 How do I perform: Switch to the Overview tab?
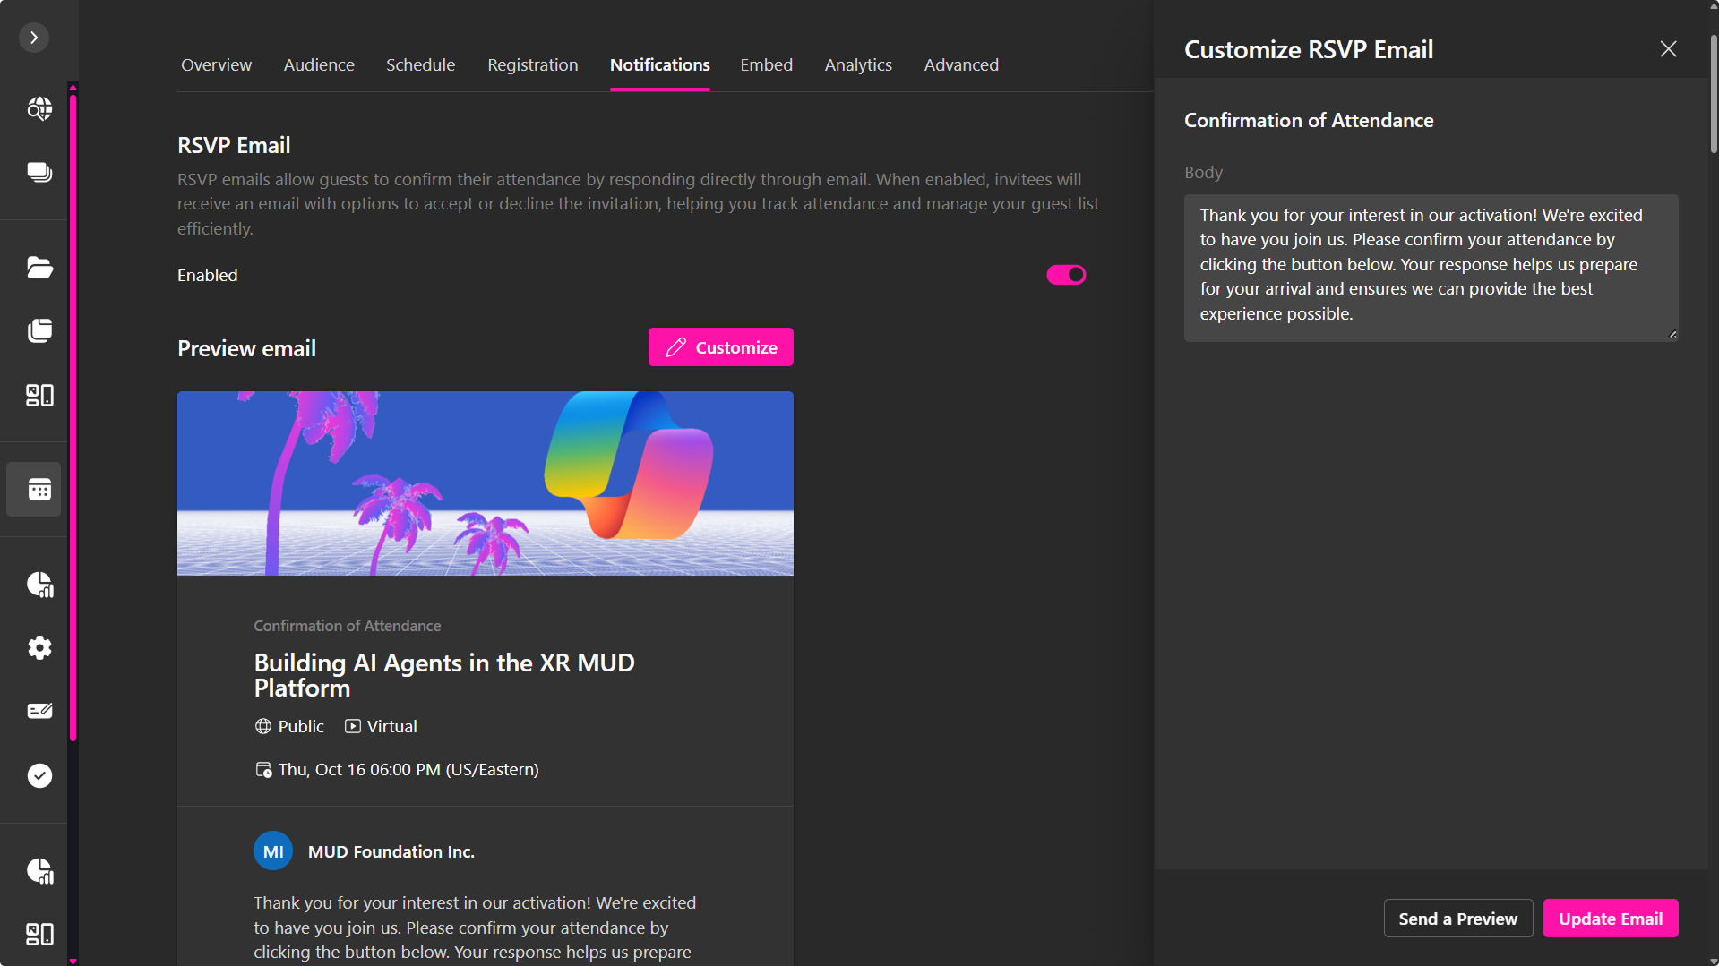pos(216,64)
